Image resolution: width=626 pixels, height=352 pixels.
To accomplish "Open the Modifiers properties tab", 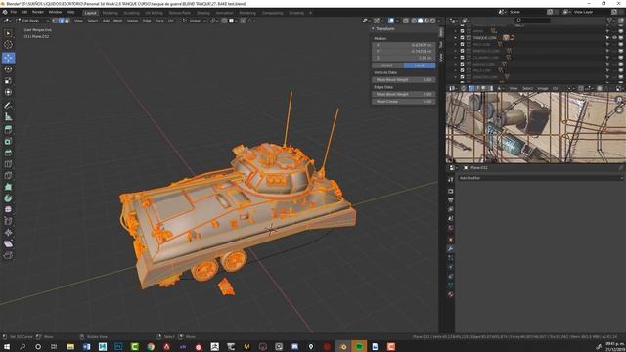I will [450, 248].
